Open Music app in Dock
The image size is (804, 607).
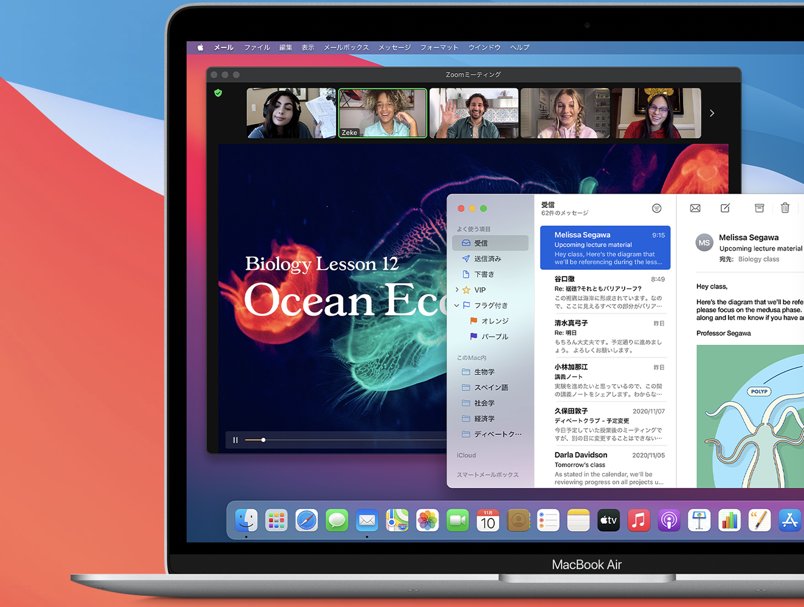coord(639,520)
